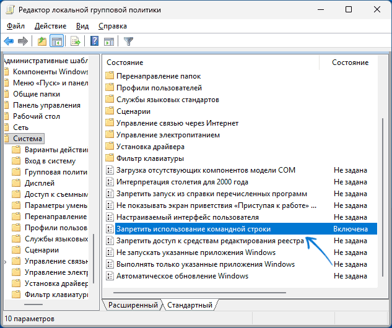This screenshot has width=392, height=328.
Task: Select Не показывать экран приветствия policy
Action: coord(216,205)
